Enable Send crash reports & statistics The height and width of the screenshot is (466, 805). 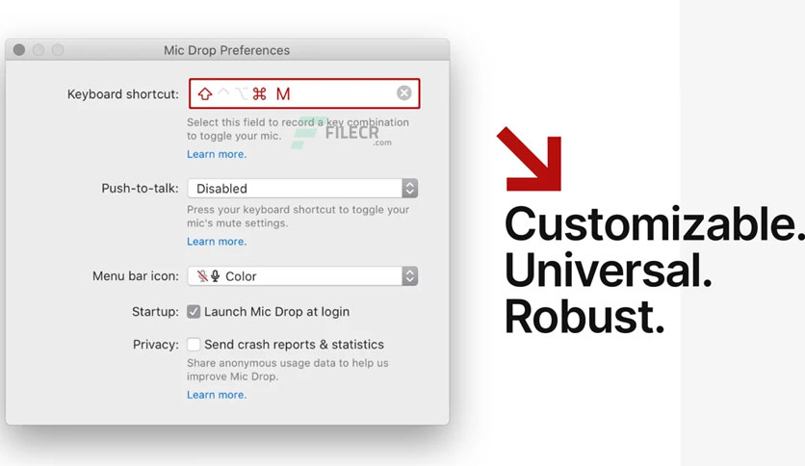[194, 345]
